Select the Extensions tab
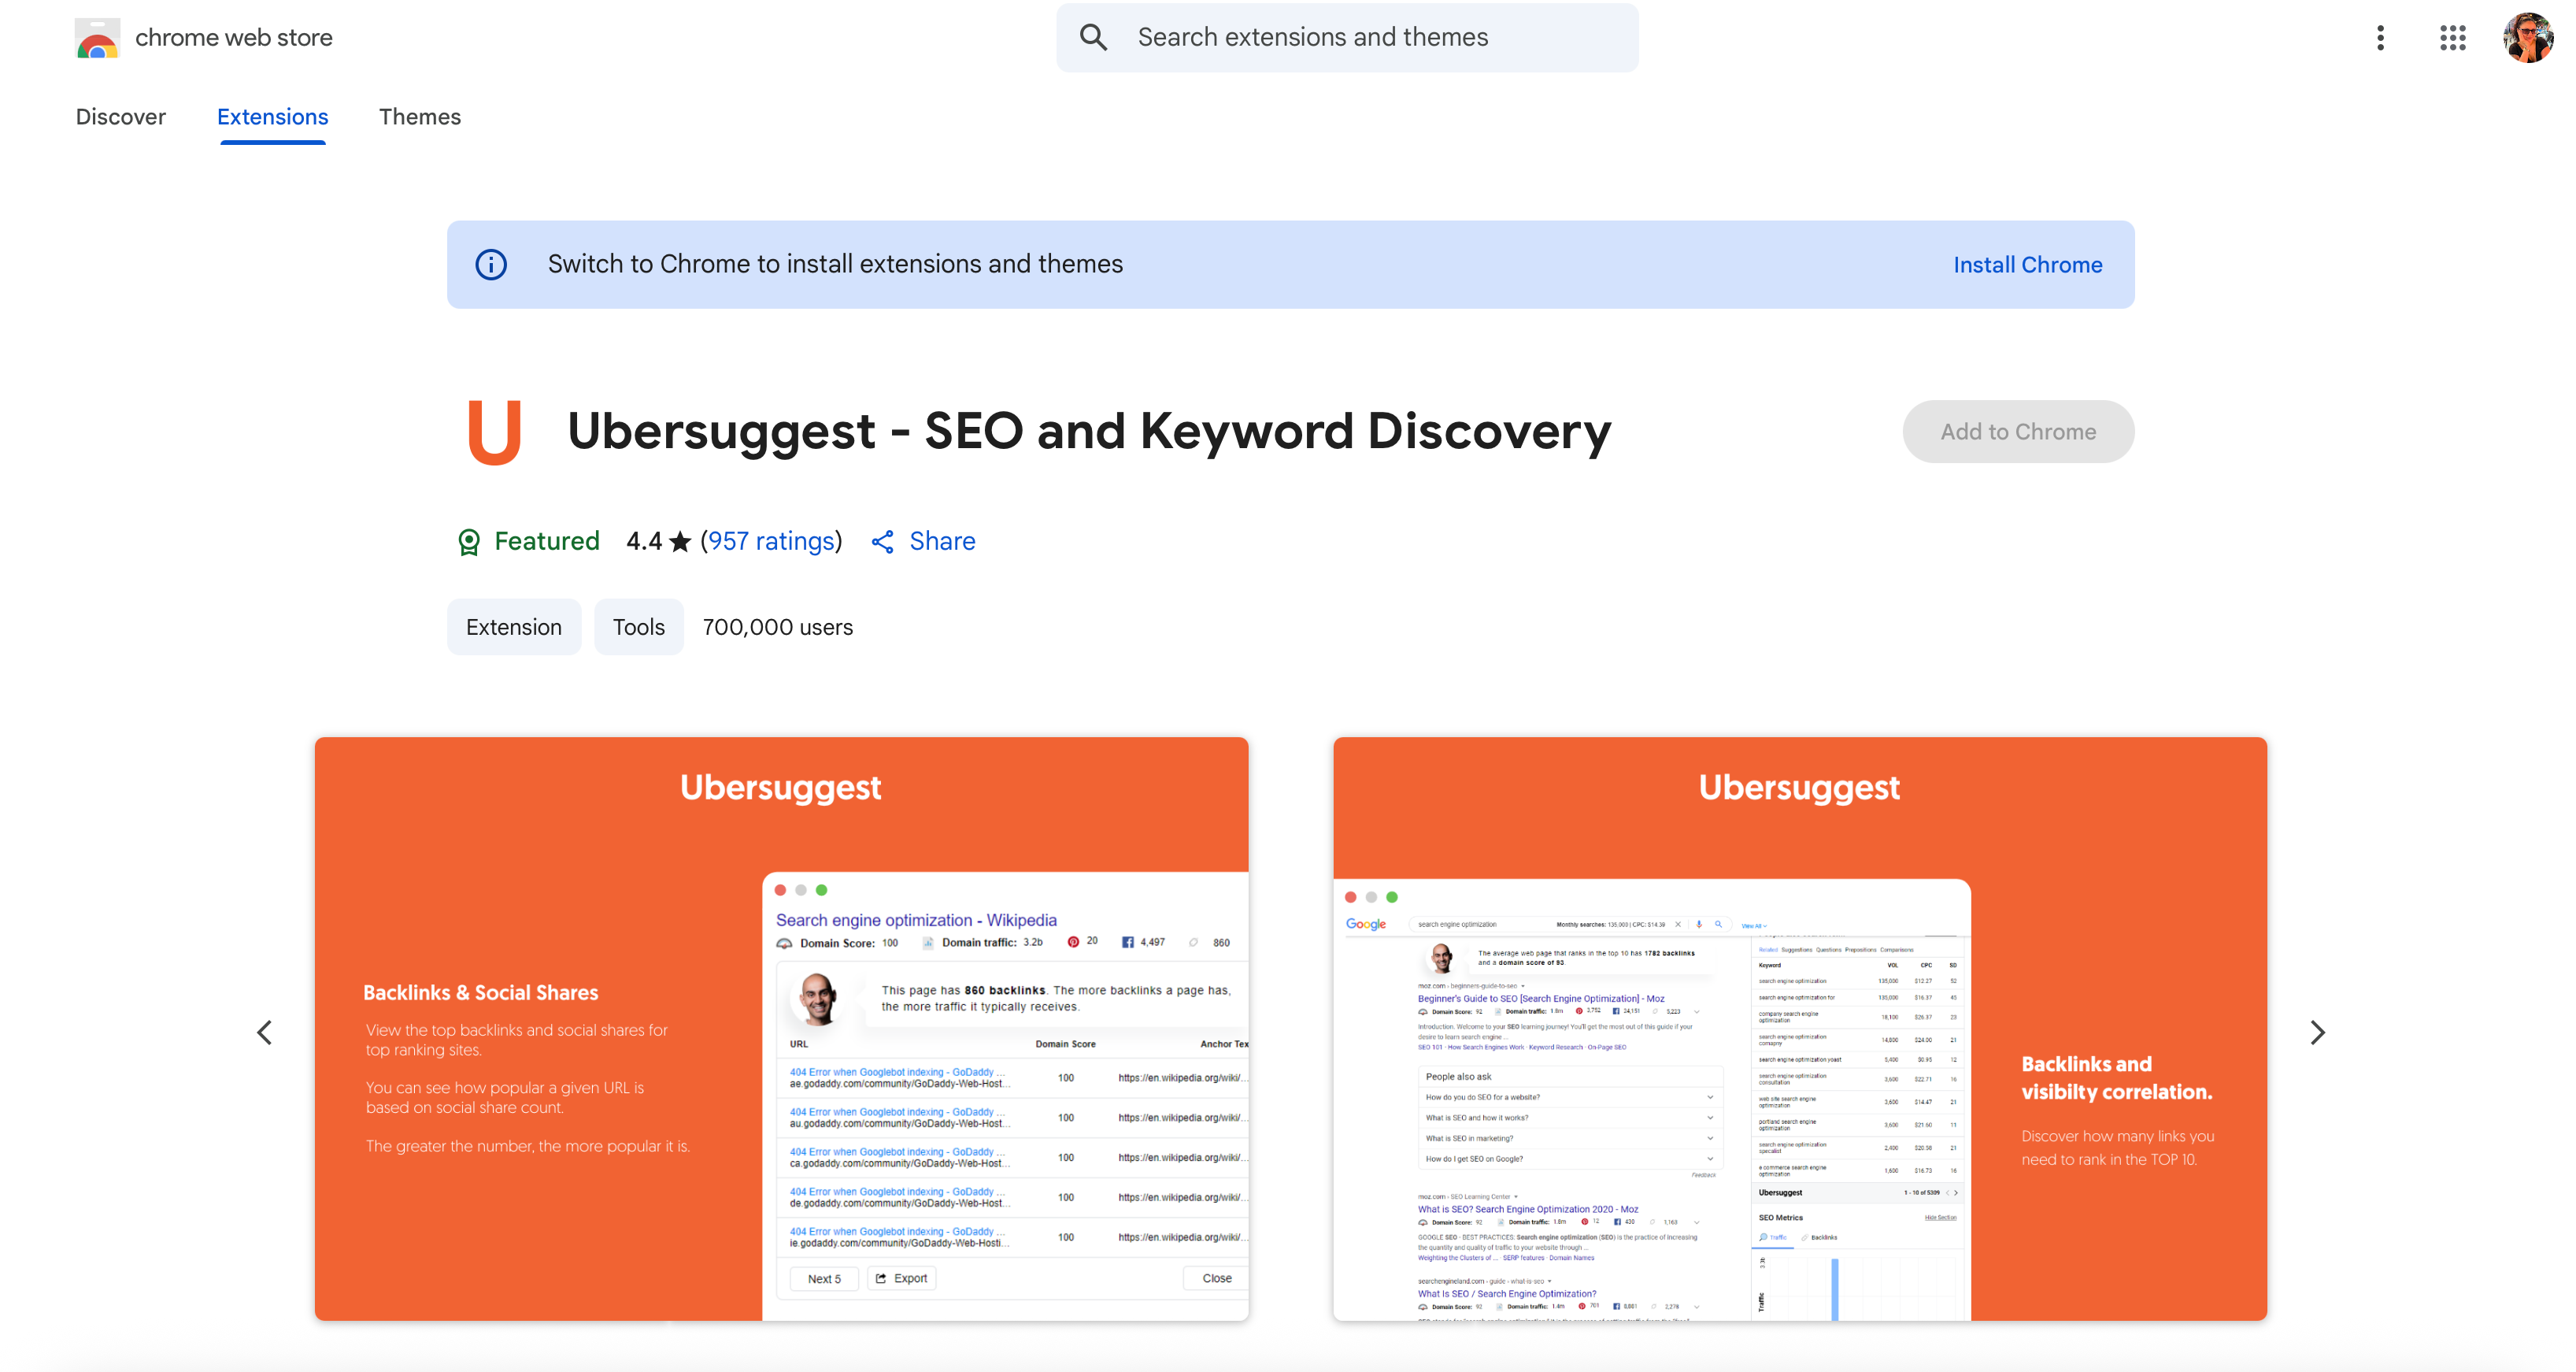The height and width of the screenshot is (1372, 2576). point(272,117)
